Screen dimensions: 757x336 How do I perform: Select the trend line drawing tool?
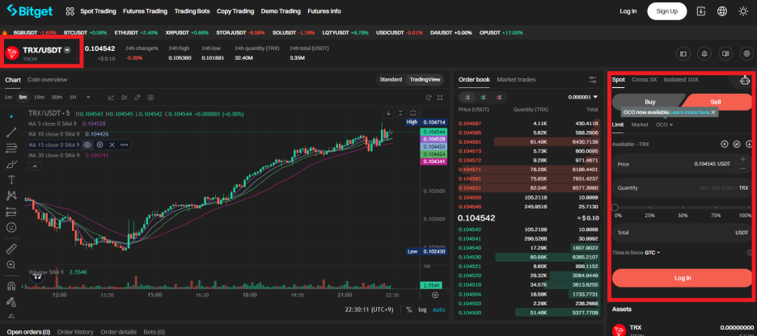[x=11, y=132]
